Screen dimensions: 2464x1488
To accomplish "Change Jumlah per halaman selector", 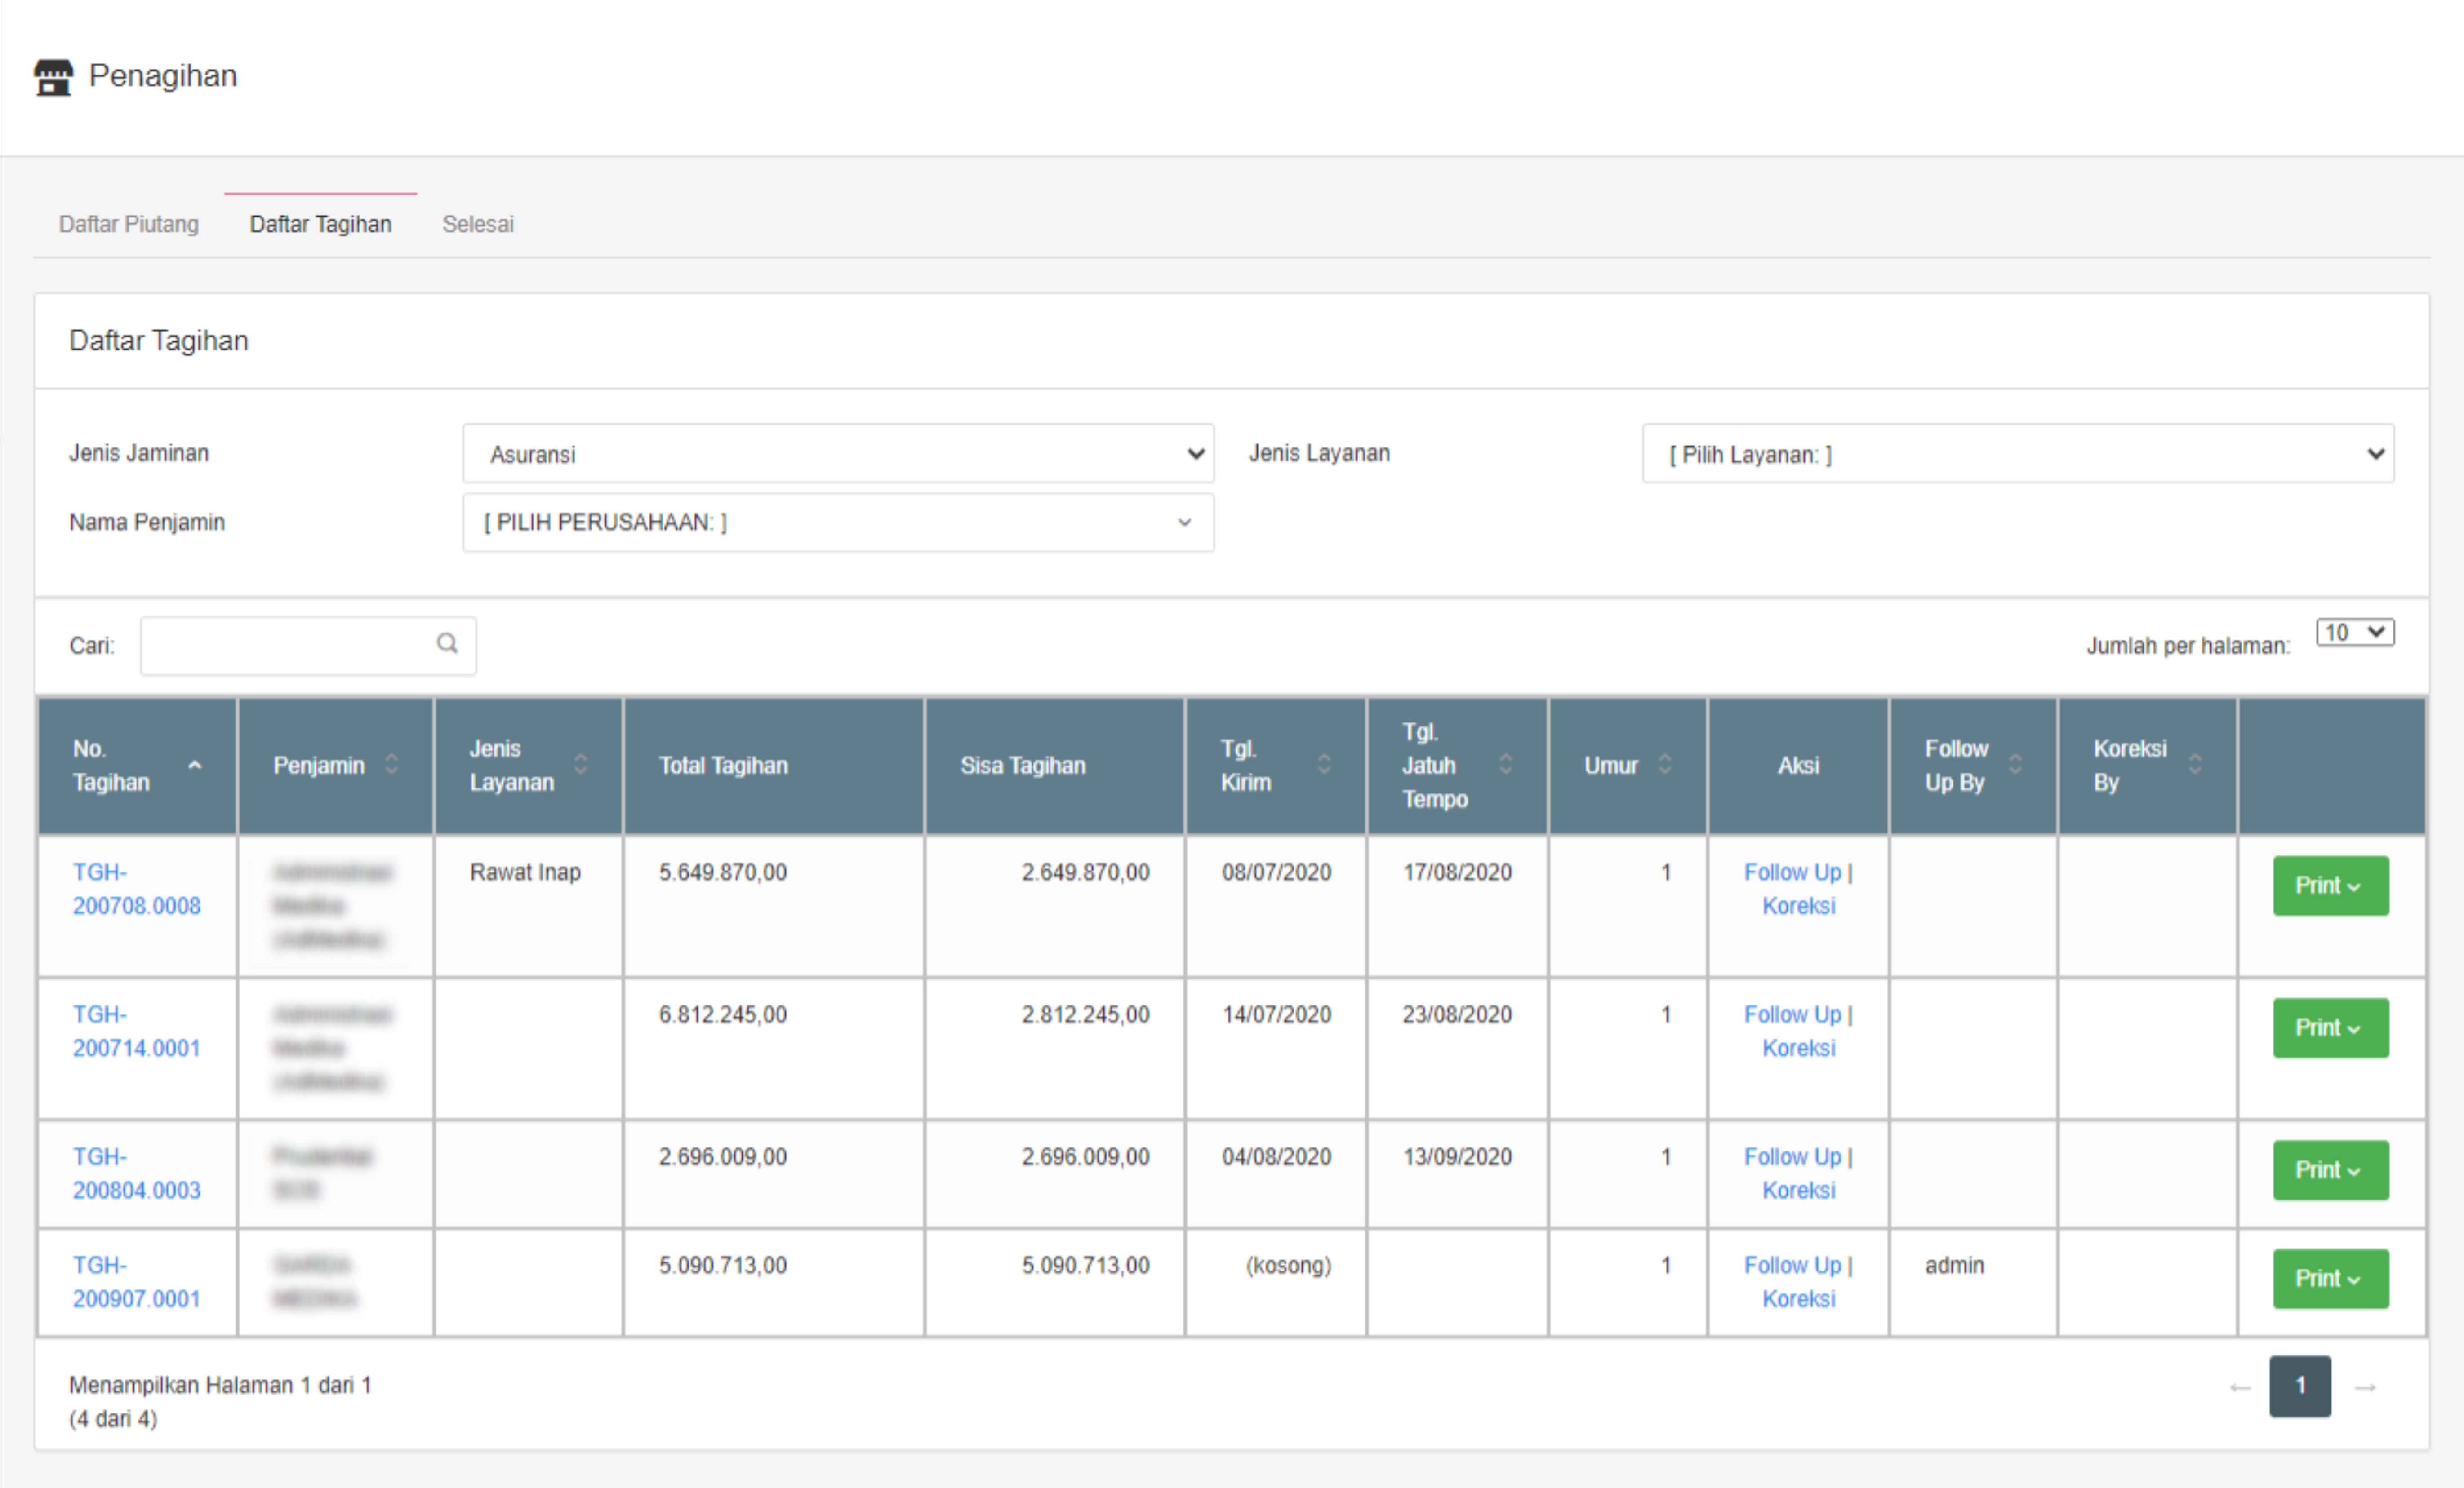I will click(2354, 633).
